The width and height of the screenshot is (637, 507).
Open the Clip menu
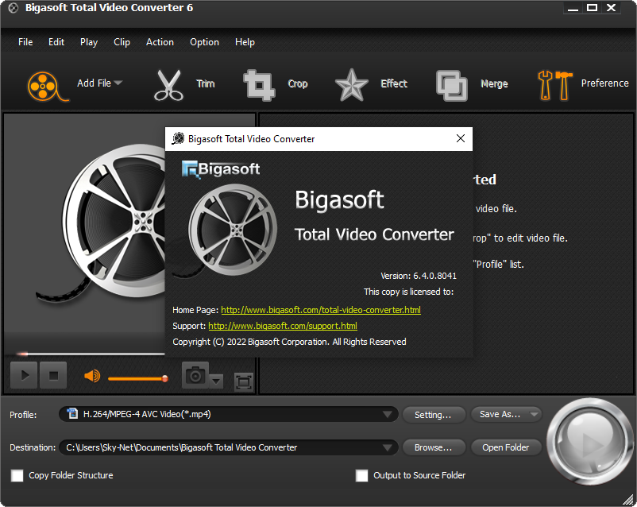[122, 42]
